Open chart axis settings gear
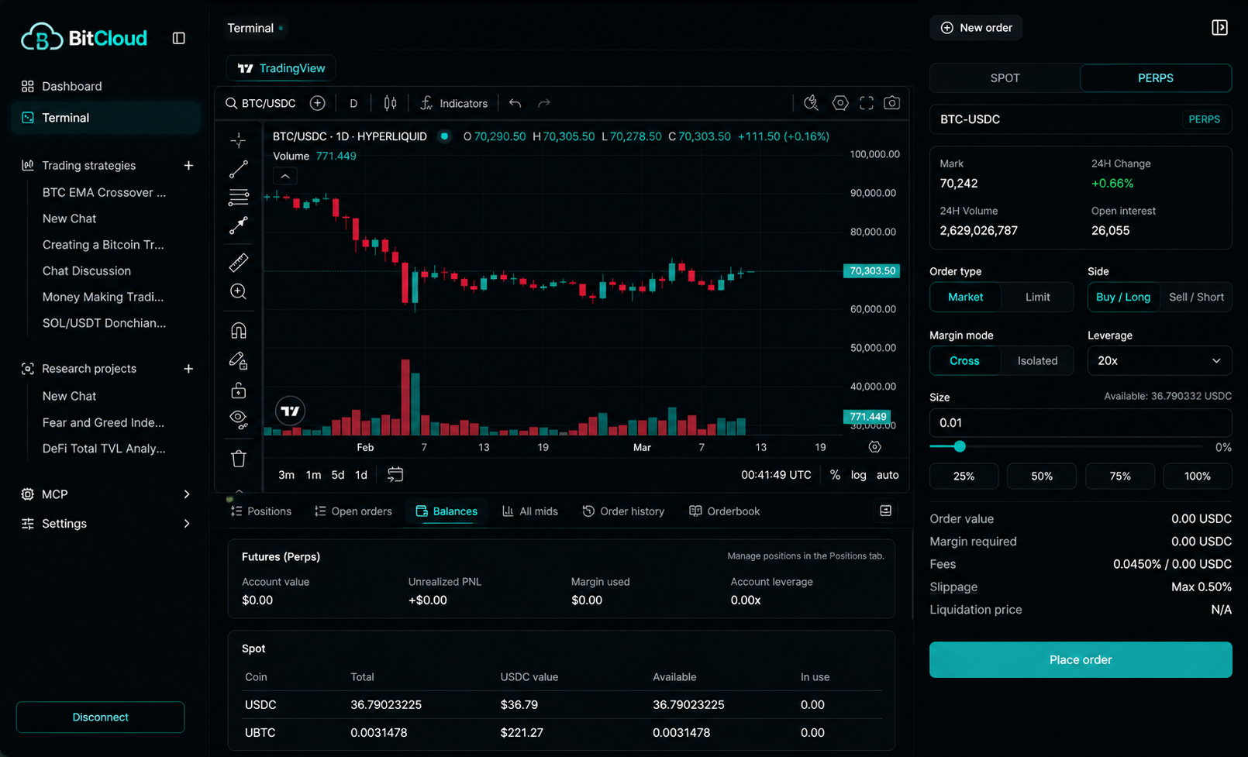Image resolution: width=1248 pixels, height=757 pixels. (874, 447)
